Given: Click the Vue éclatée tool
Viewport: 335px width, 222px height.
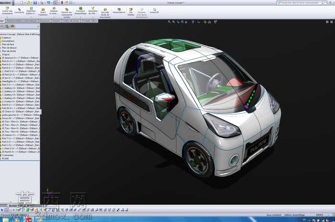Looking at the screenshot, I should tap(131, 12).
